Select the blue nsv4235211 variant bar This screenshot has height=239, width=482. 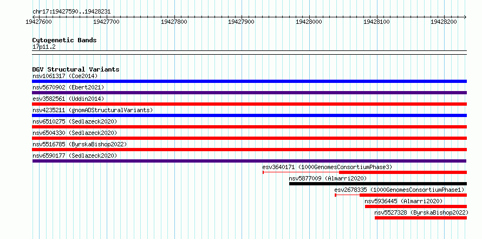pos(249,115)
